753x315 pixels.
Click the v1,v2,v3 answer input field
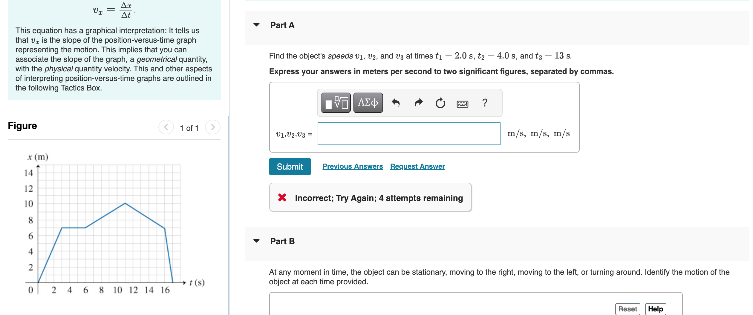click(409, 134)
